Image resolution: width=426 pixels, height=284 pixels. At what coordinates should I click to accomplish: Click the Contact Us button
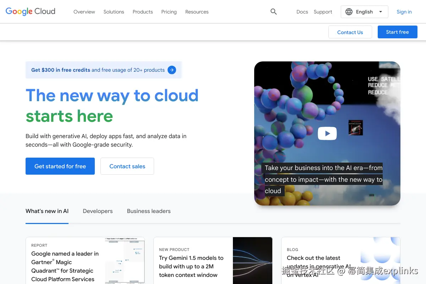(350, 32)
